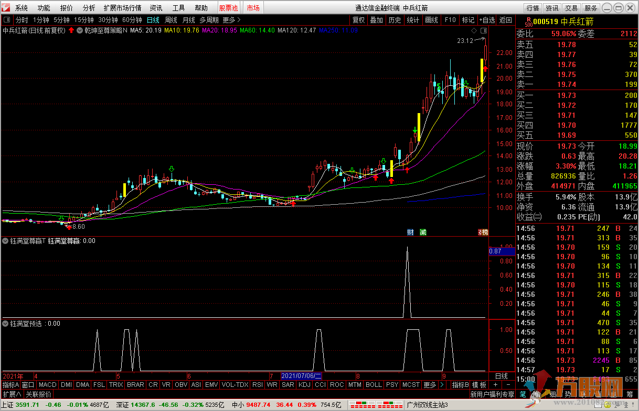This screenshot has height=411, width=639.
Task: Click the red up-arrow next to 中兵红箭
Action: click(71, 30)
